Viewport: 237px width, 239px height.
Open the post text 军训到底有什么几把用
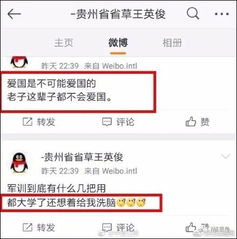(57, 188)
